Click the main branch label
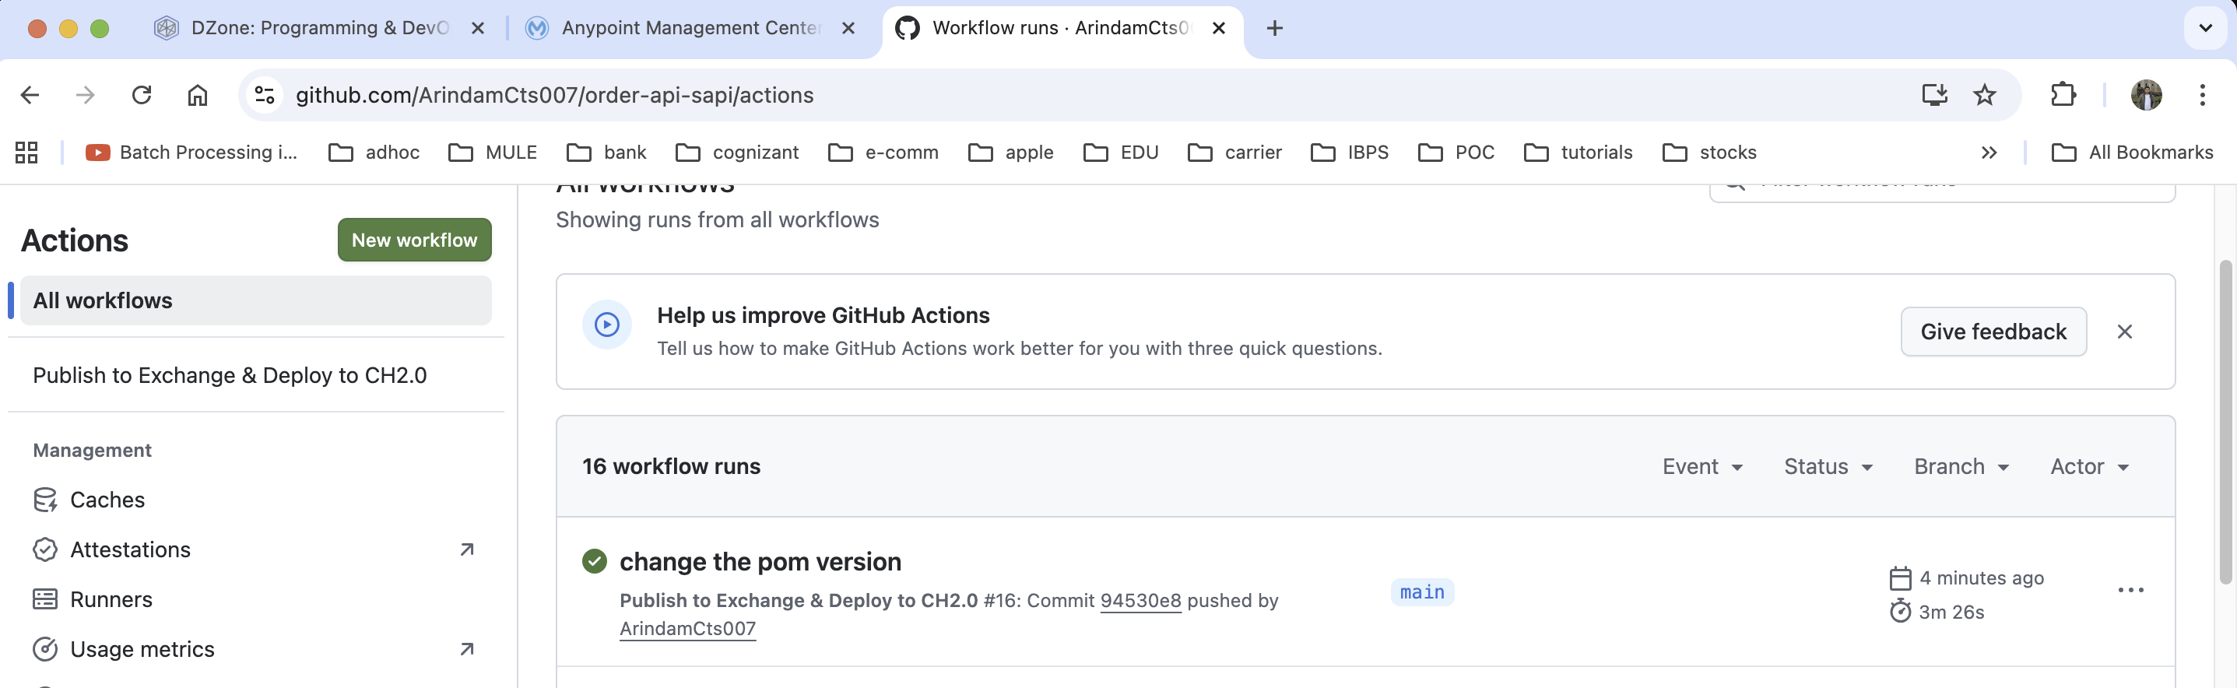 pos(1421,591)
